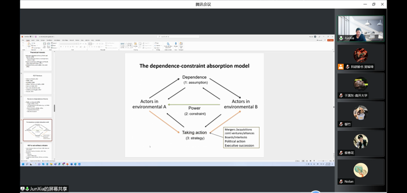
Task: Click the red Share button
Action: point(330,40)
